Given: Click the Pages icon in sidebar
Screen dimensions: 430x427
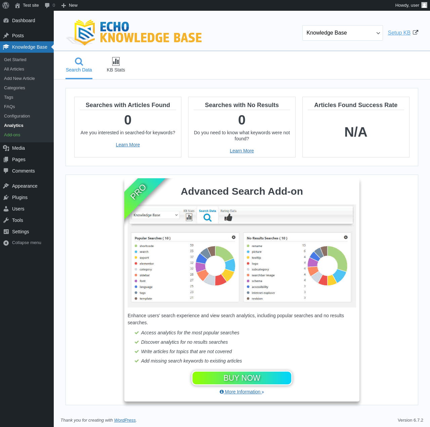Looking at the screenshot, I should pyautogui.click(x=6, y=159).
